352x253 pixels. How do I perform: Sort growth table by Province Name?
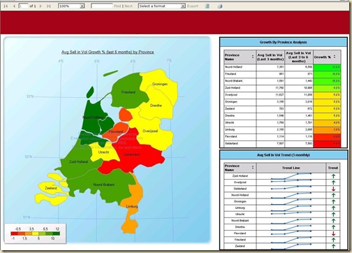pos(253,57)
